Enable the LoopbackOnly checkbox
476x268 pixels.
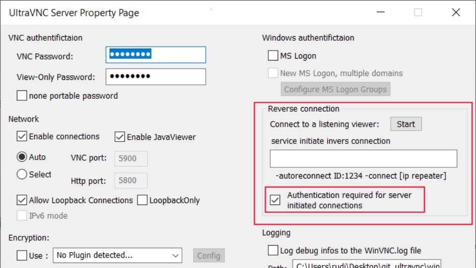[142, 200]
